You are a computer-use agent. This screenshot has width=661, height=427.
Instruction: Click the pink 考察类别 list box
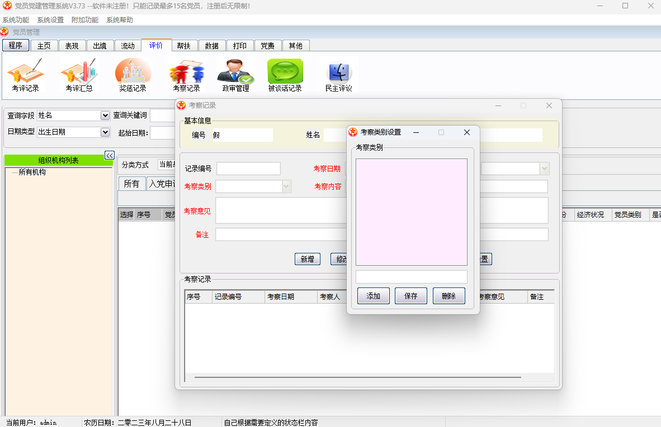pyautogui.click(x=412, y=212)
